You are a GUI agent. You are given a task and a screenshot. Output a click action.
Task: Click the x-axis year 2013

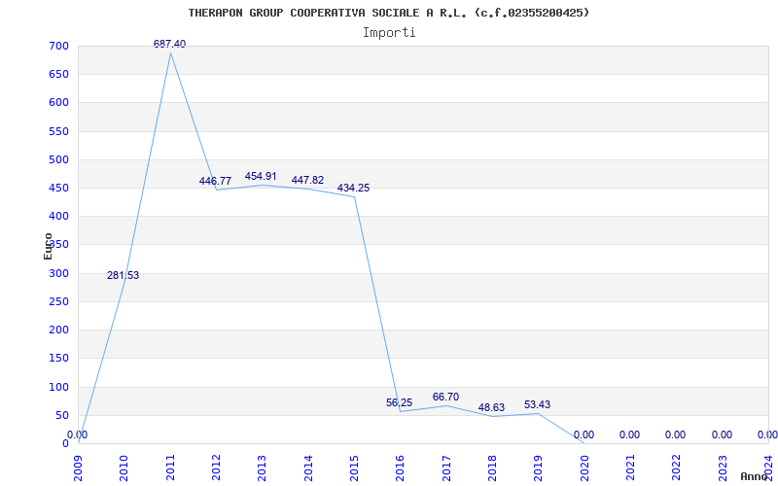pyautogui.click(x=263, y=469)
